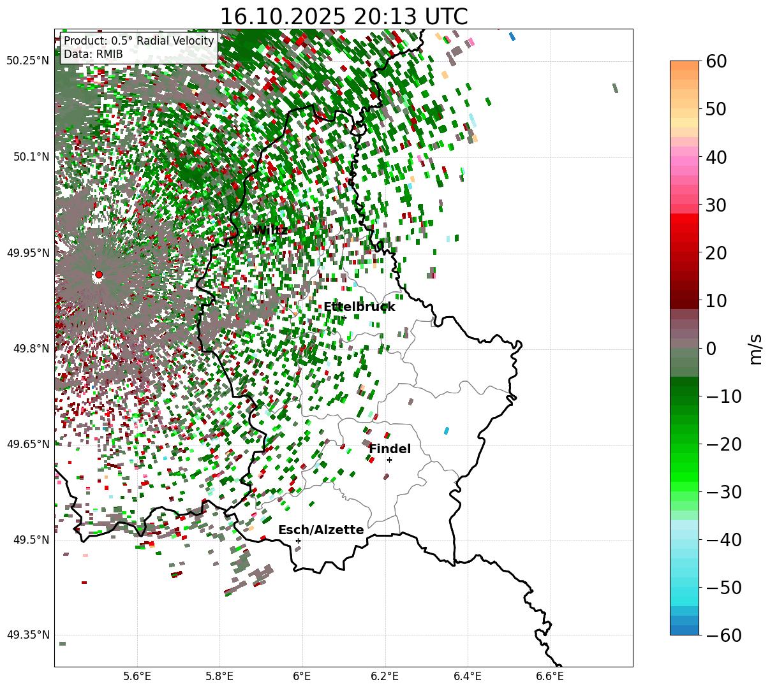Click the Ettelbruck city label
This screenshot has width=770, height=689.
click(x=359, y=307)
